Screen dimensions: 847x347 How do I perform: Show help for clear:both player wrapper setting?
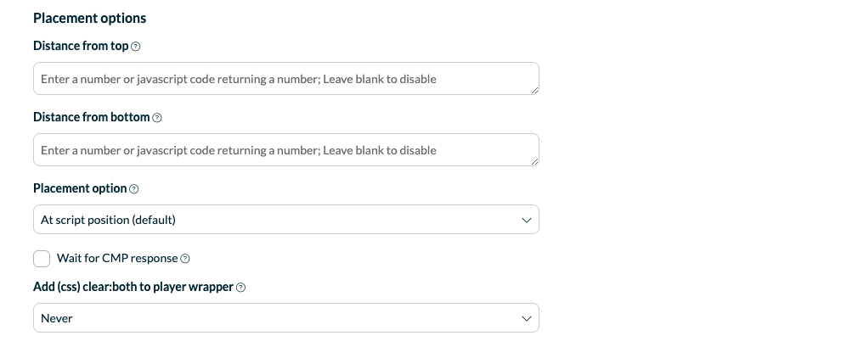coord(241,288)
